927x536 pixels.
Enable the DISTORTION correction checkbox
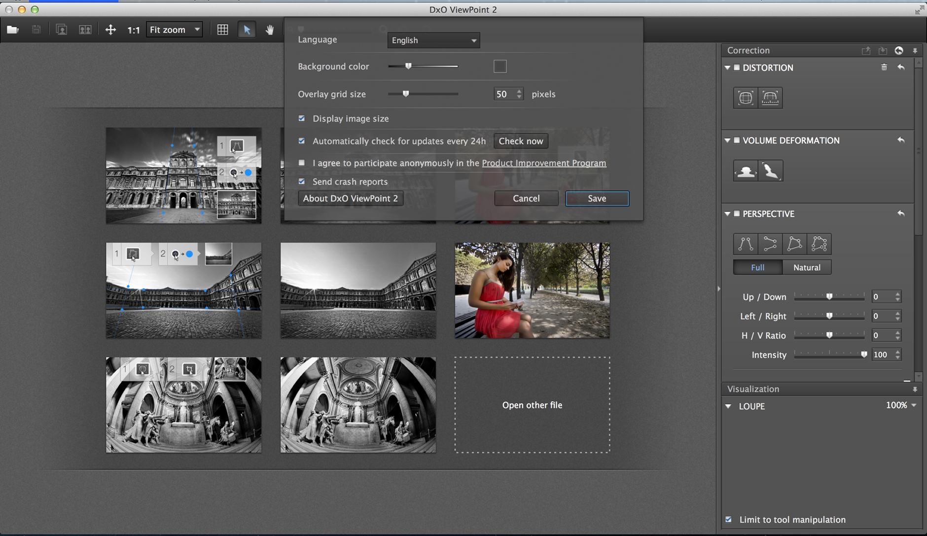(737, 68)
